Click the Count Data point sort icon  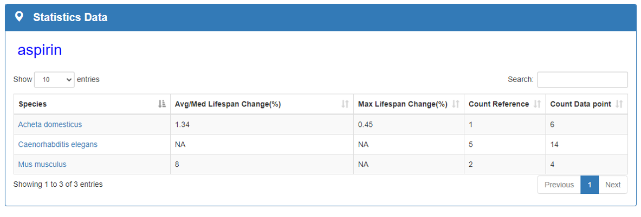(x=619, y=104)
